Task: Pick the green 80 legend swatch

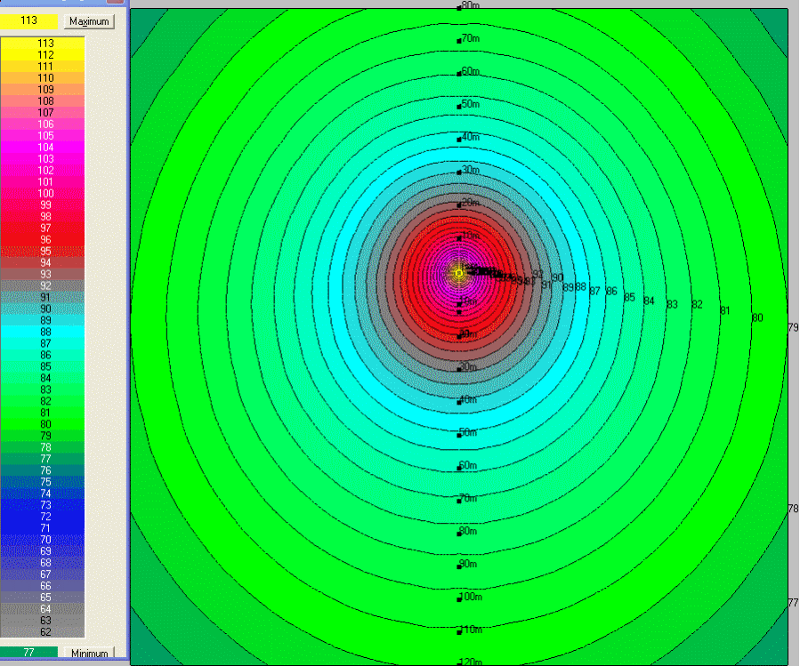Action: pyautogui.click(x=45, y=424)
